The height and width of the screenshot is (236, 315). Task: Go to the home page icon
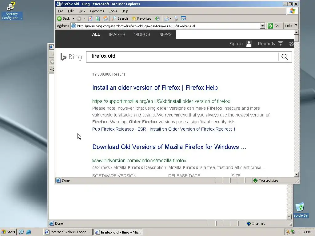coord(105,18)
